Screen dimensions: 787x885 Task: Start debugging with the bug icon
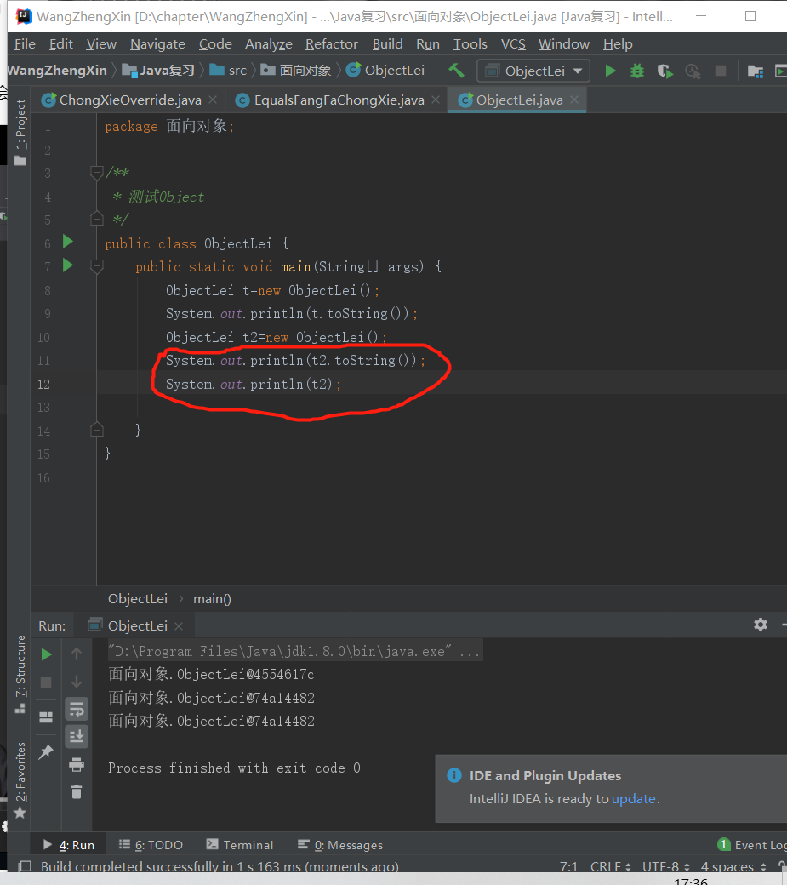click(x=637, y=71)
